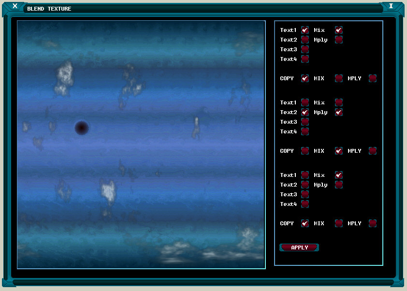
Task: Uncheck Mix in the bottom section
Action: 339,175
